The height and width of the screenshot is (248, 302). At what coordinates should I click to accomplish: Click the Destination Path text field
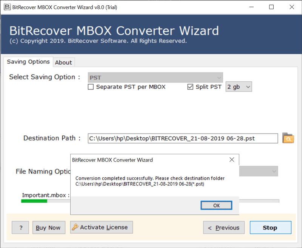[x=183, y=138]
